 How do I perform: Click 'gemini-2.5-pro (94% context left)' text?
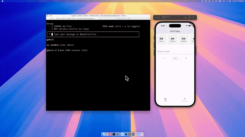[x=67, y=50]
